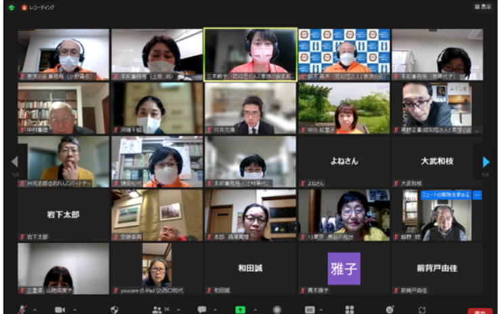The image size is (498, 314).
Task: Select the 雅子 purple avatar tile
Action: (344, 268)
